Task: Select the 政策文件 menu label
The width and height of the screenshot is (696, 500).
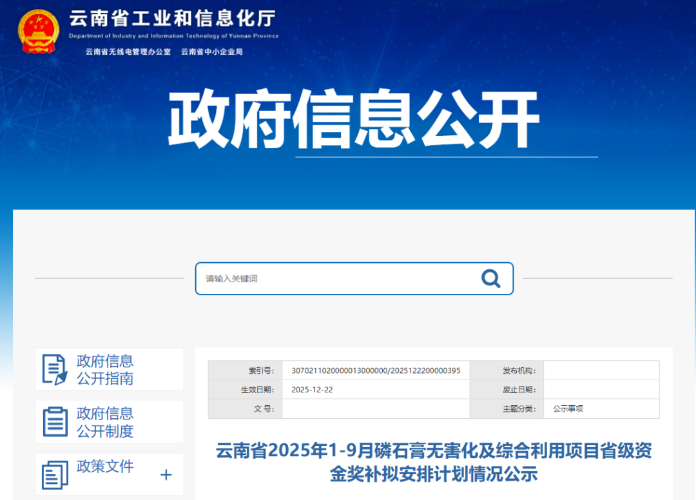Action: tap(105, 466)
